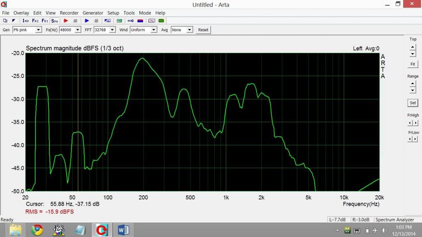Screen dimensions: 422x237
Task: Open the slanted notepad app on the taskbar
Action: [80, 230]
